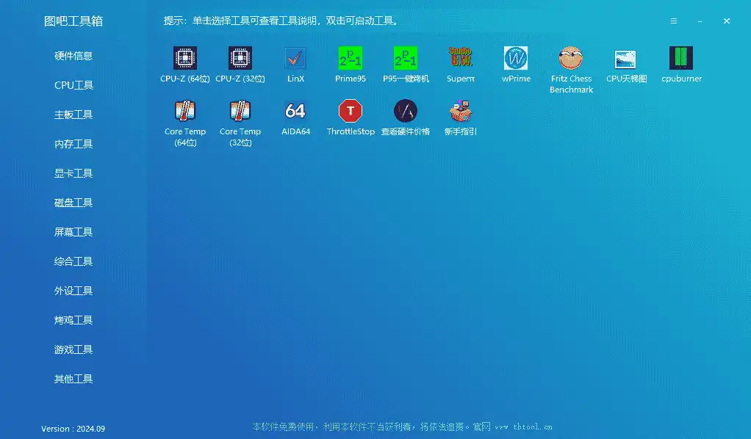Open the 游戏工具 category
This screenshot has width=751, height=439.
[x=73, y=349]
